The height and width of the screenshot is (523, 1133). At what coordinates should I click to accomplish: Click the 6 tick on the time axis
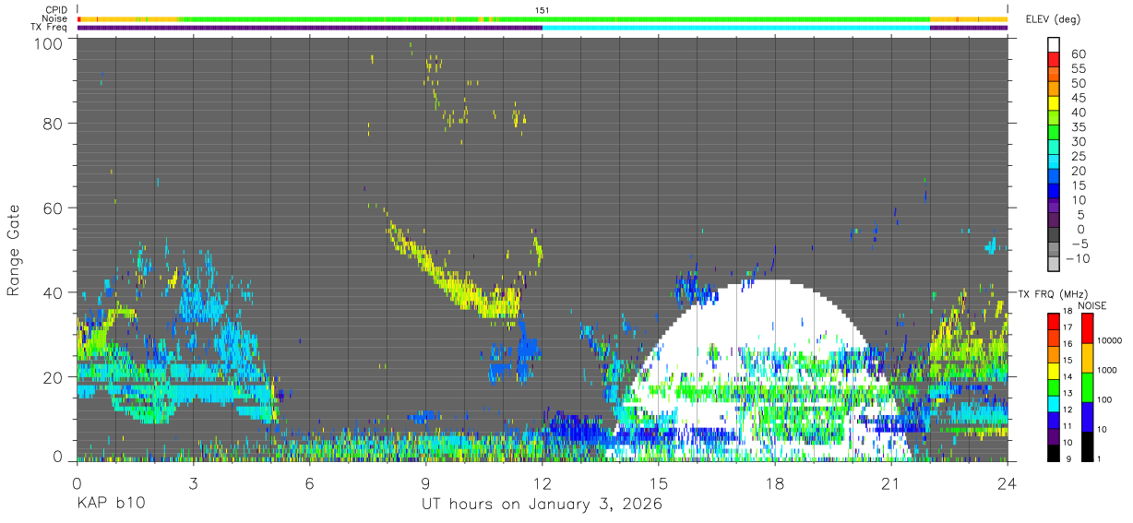[x=310, y=481]
